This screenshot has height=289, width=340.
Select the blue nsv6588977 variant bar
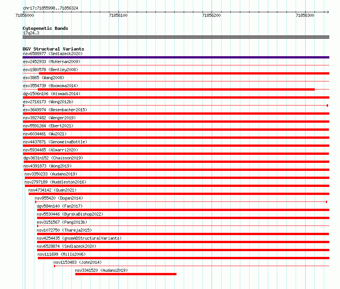(x=176, y=57)
